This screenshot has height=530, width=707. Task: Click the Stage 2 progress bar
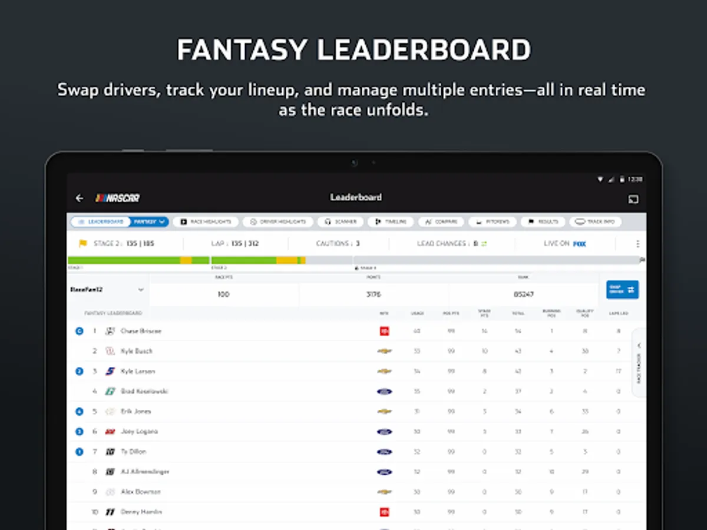pyautogui.click(x=282, y=260)
